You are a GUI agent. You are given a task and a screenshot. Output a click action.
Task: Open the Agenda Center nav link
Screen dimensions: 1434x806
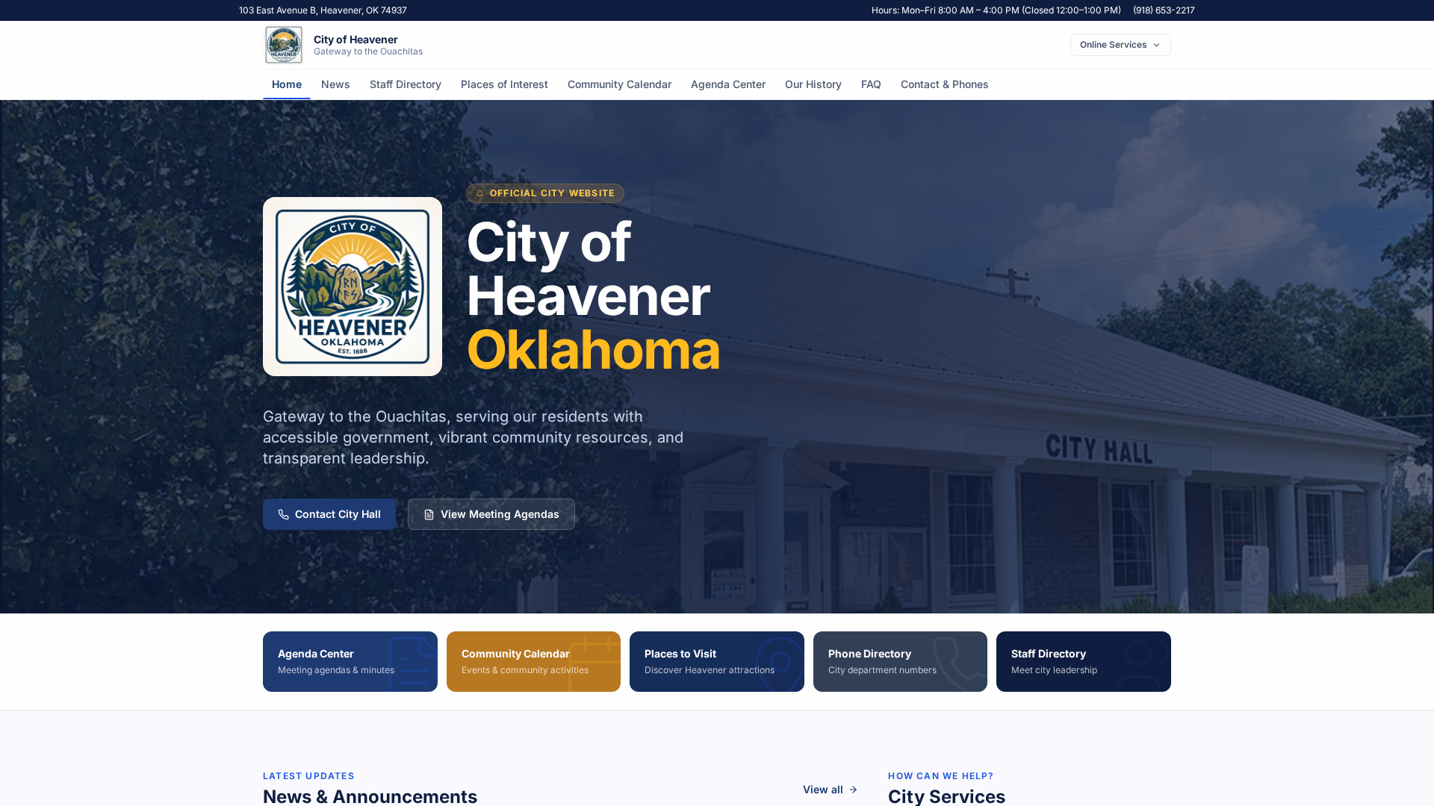coord(728,84)
